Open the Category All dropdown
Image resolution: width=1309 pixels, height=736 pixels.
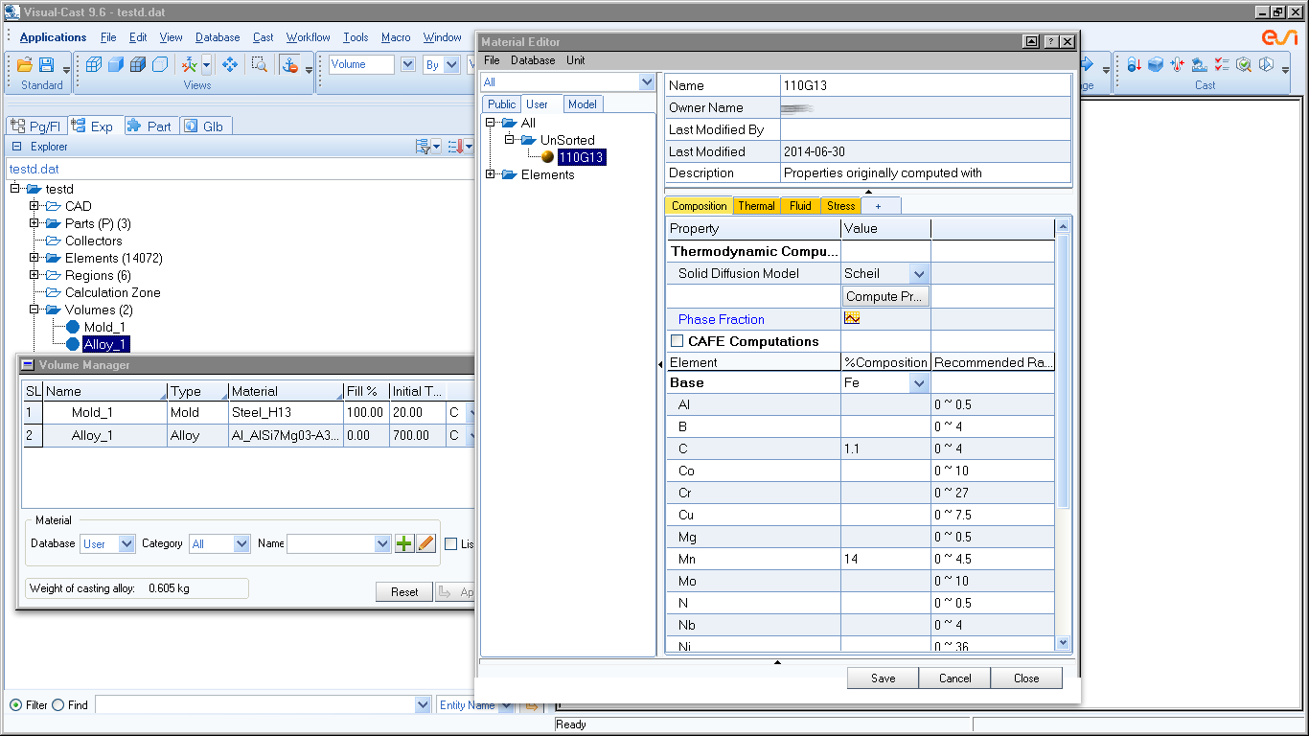pyautogui.click(x=241, y=543)
